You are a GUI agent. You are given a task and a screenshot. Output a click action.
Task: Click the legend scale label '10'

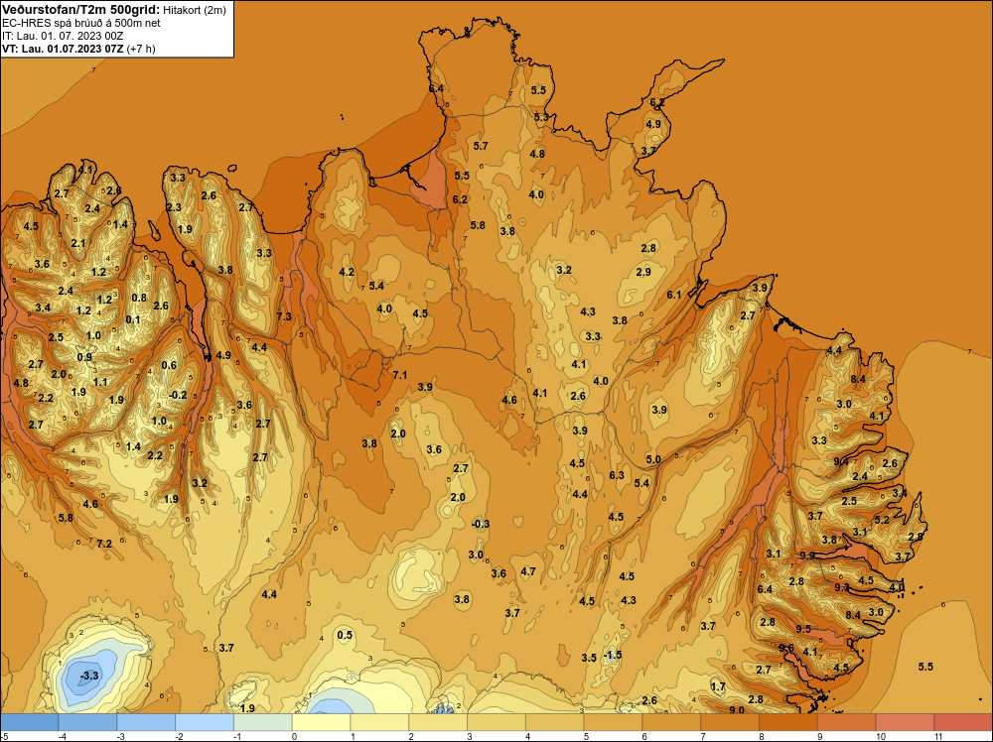pos(880,736)
